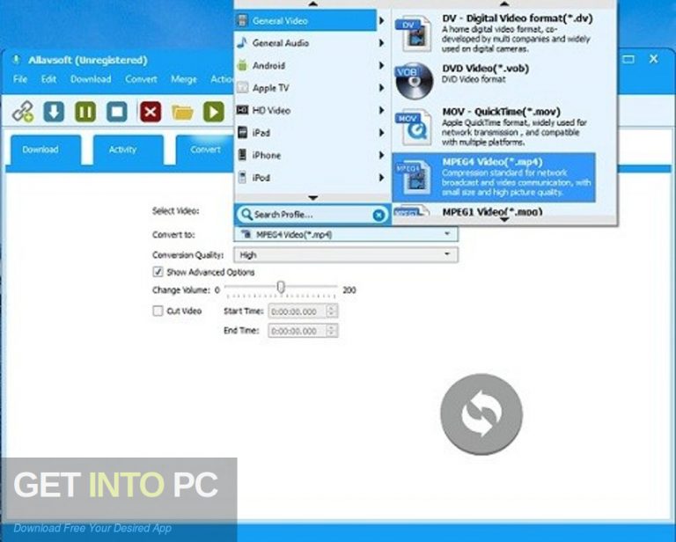This screenshot has width=676, height=542.
Task: Click the blue download arrow icon
Action: coord(54,112)
